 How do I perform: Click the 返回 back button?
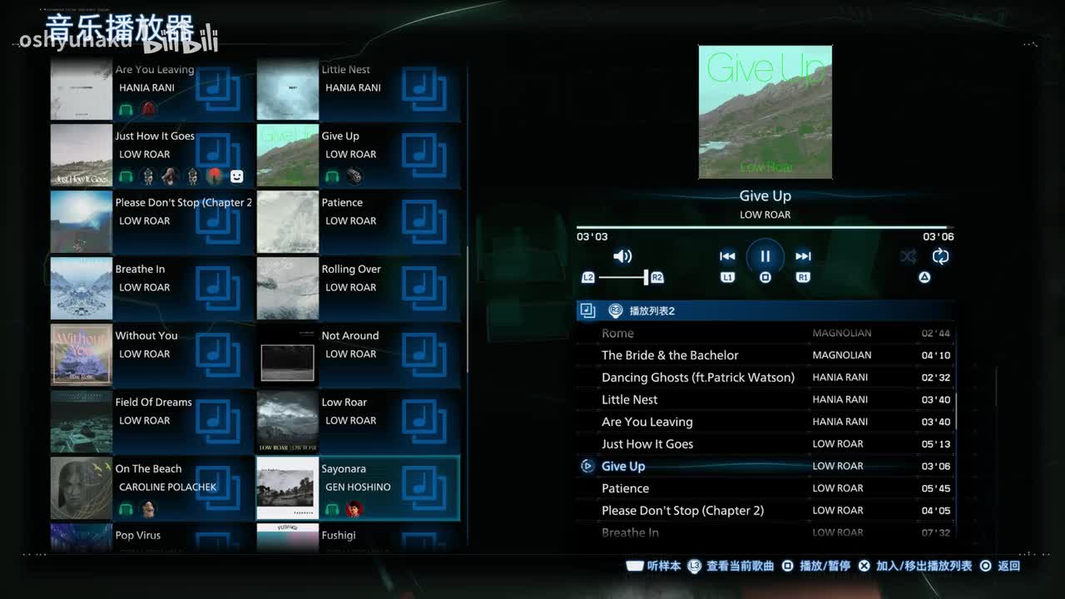[999, 566]
